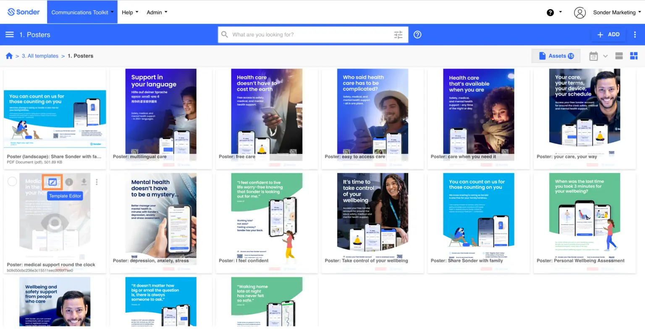Open the Help menu

coord(130,12)
